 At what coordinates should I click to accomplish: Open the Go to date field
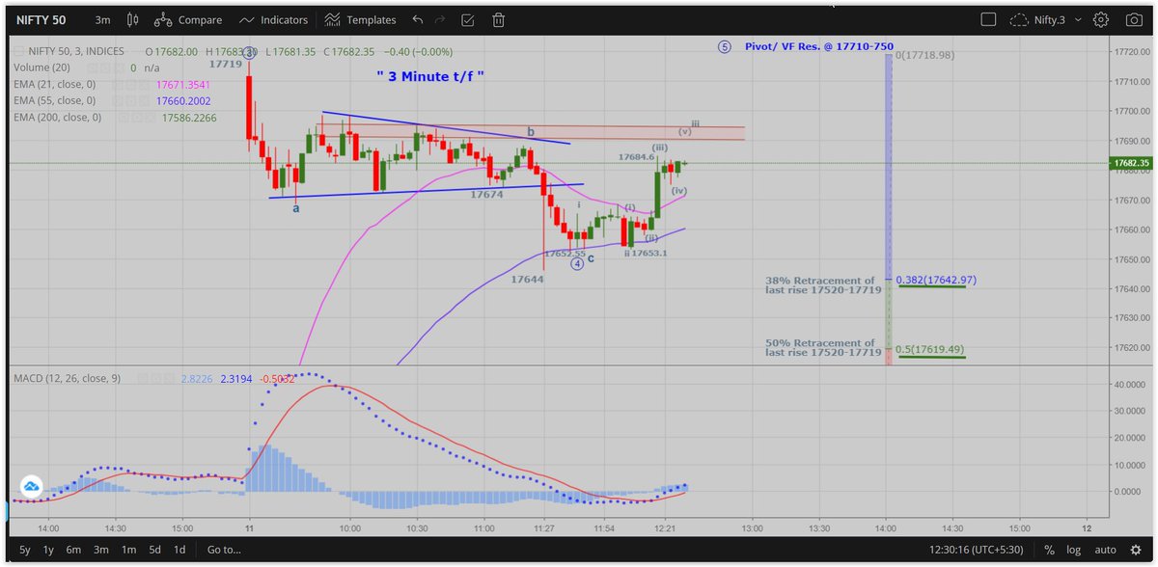pos(223,550)
